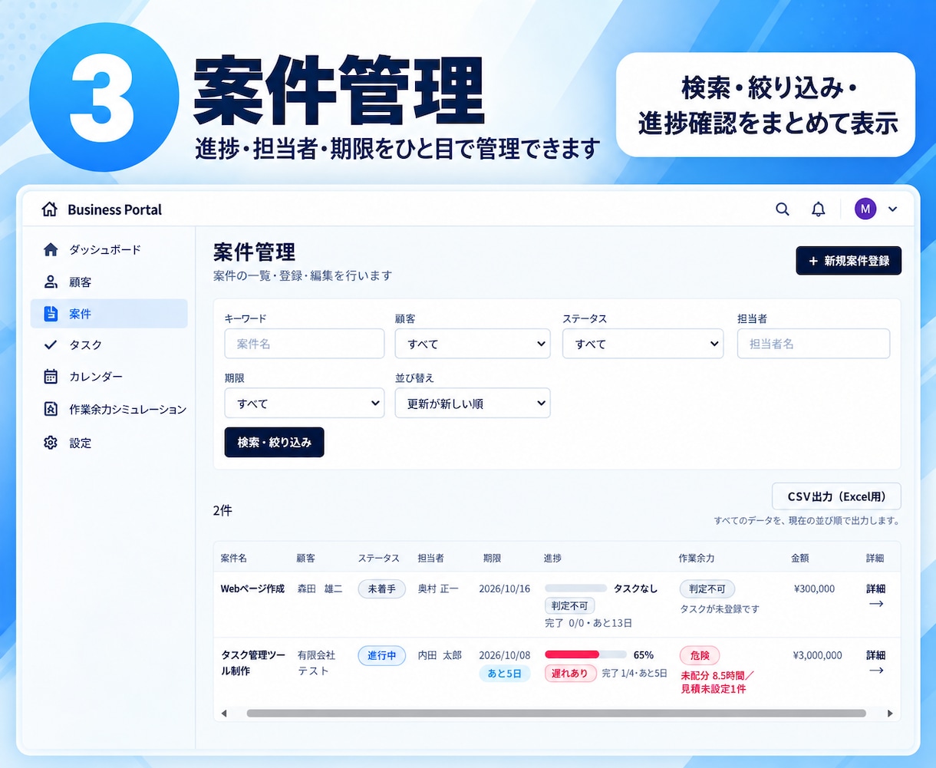This screenshot has width=936, height=768.
Task: Click the 検索・絞り込み button
Action: 274,442
